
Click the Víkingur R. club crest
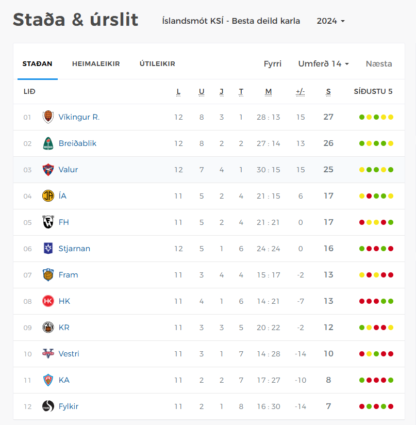(x=48, y=117)
